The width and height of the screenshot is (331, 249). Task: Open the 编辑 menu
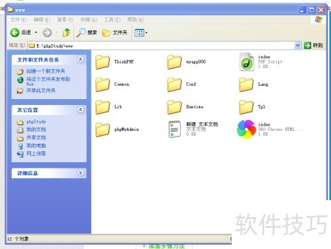42,20
